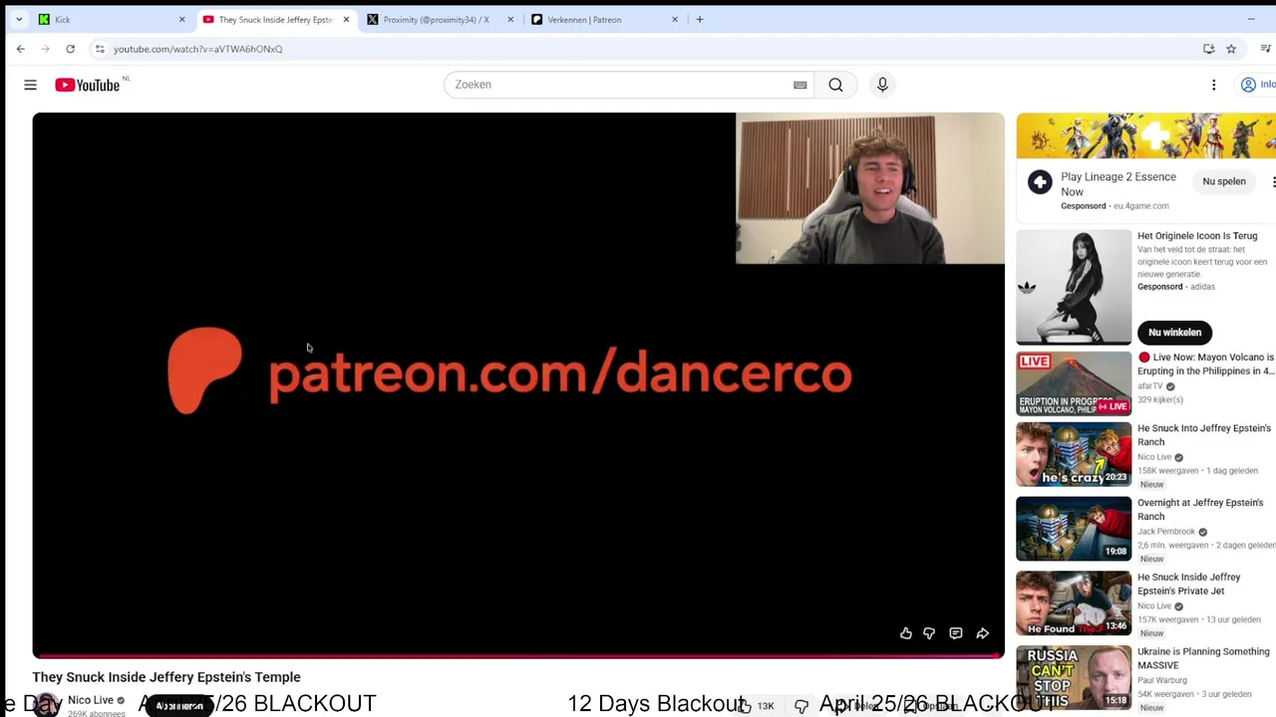Click afarTV channel name
1276x717 pixels.
[x=1150, y=386]
